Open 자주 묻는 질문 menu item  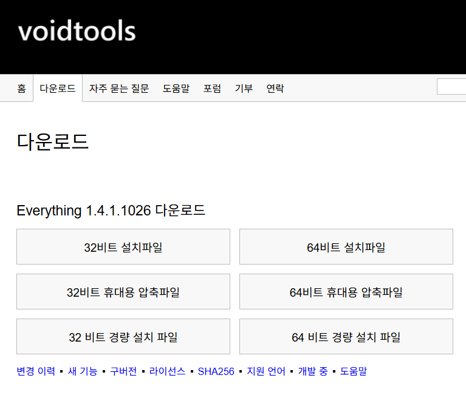pyautogui.click(x=119, y=89)
